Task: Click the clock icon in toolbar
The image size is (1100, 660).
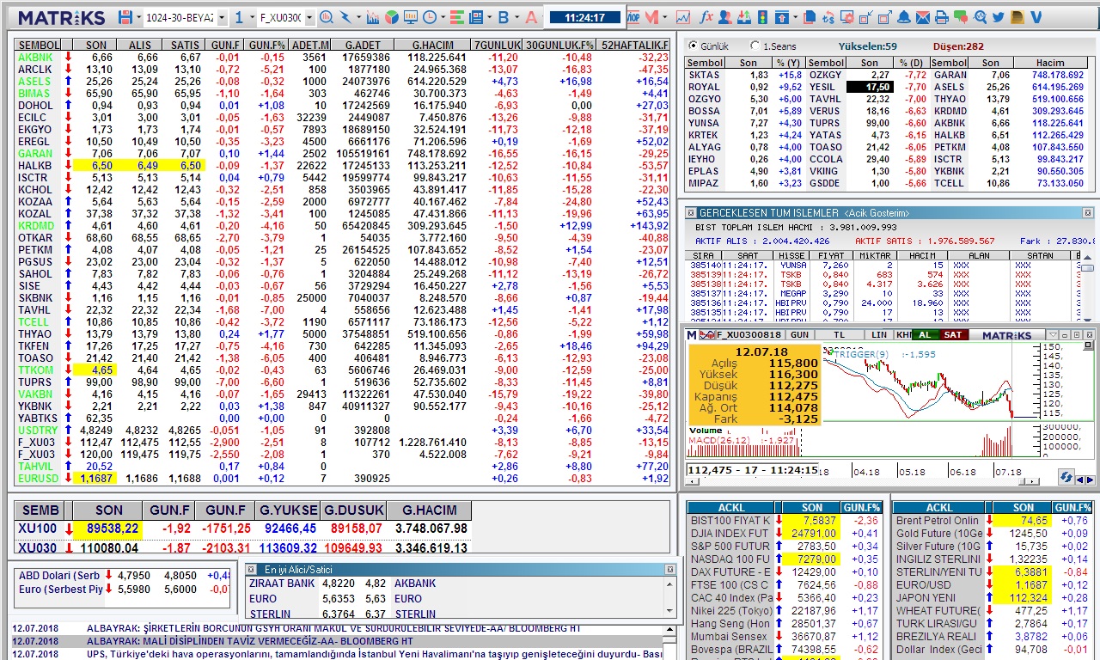Action: [429, 17]
